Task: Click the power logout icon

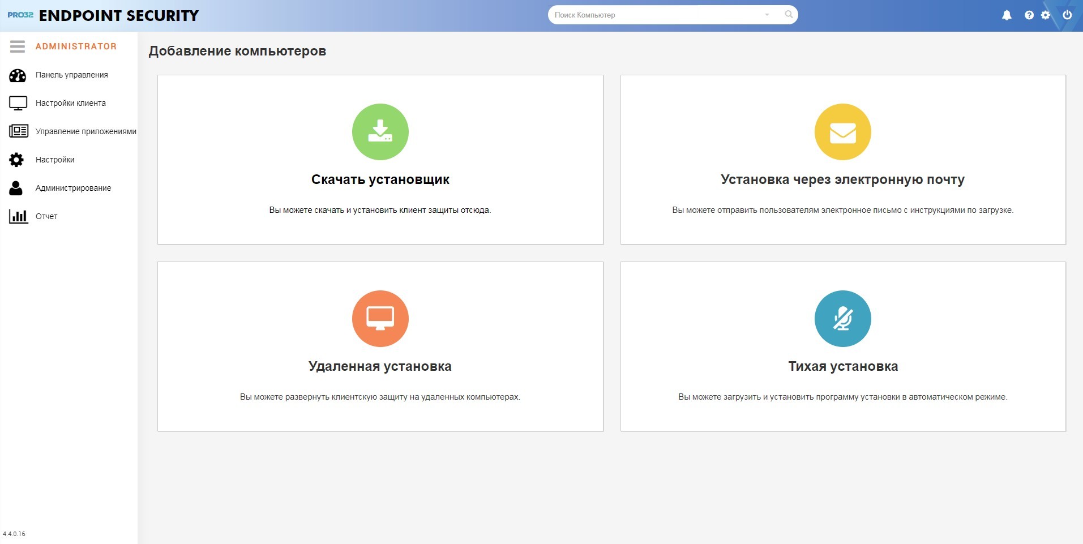Action: tap(1067, 15)
